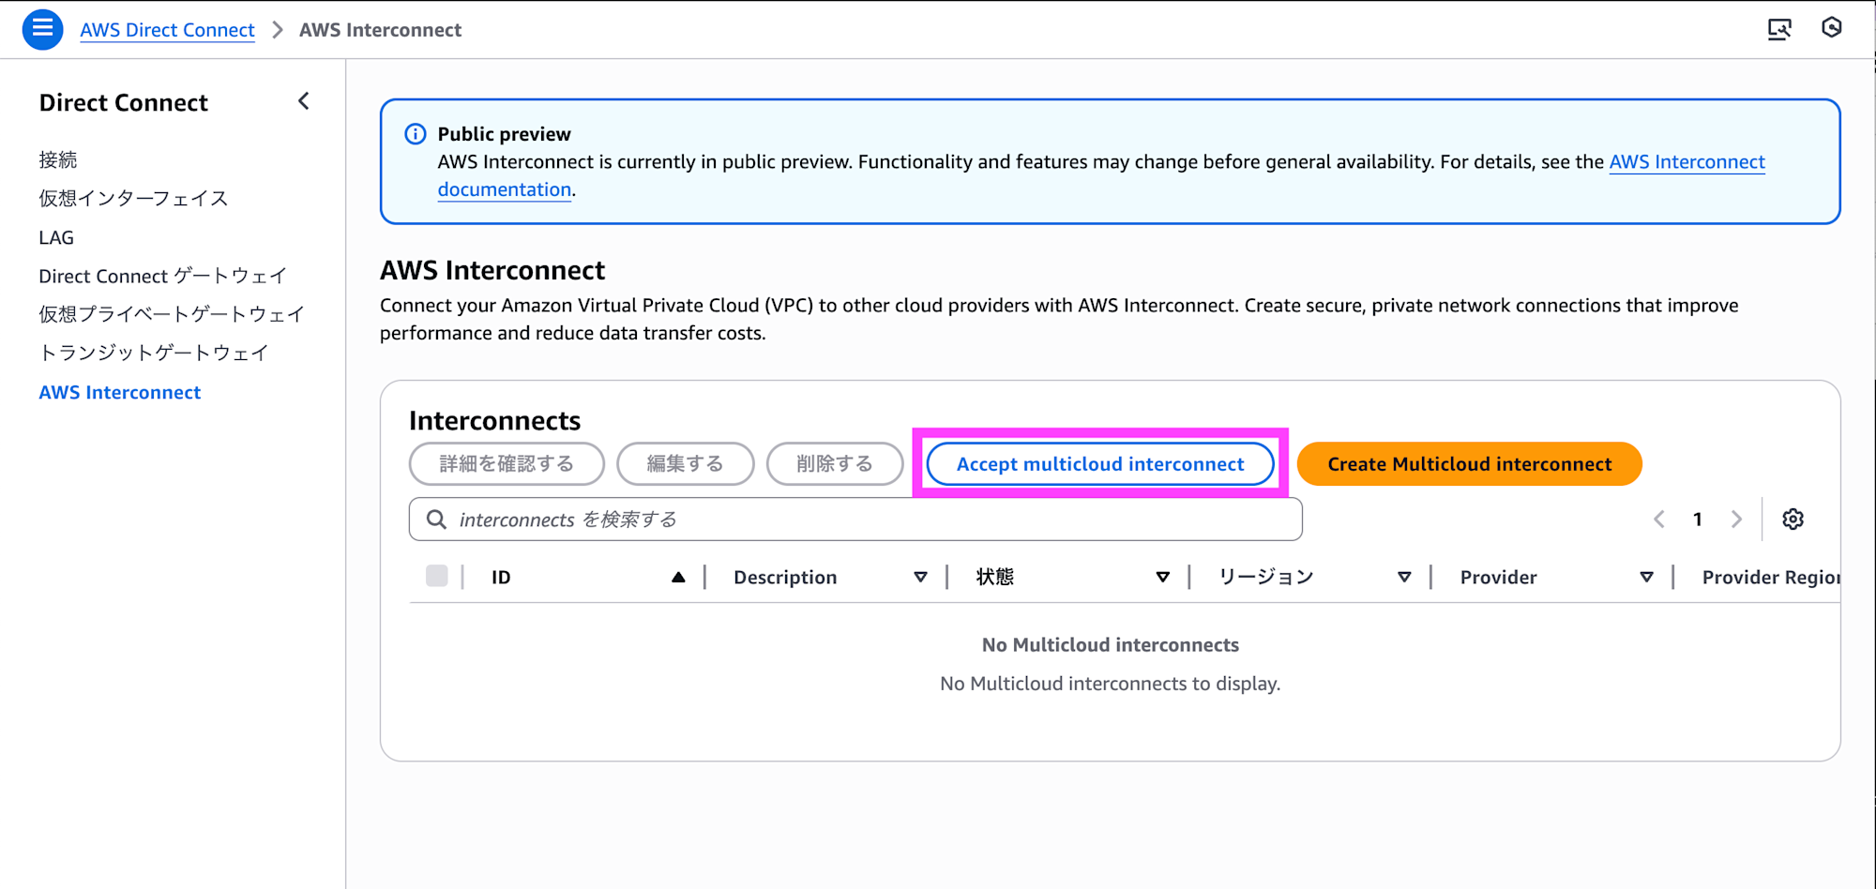Open CloudShell icon in top bar
The height and width of the screenshot is (889, 1876).
(x=1778, y=29)
